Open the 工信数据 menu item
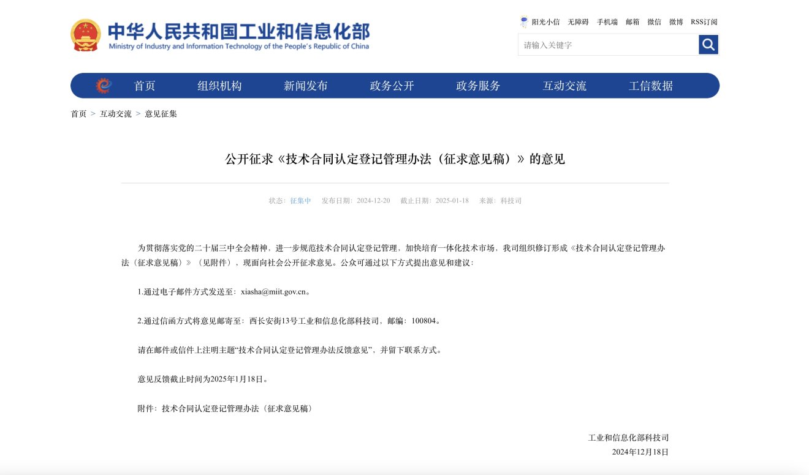The width and height of the screenshot is (809, 475). [651, 86]
